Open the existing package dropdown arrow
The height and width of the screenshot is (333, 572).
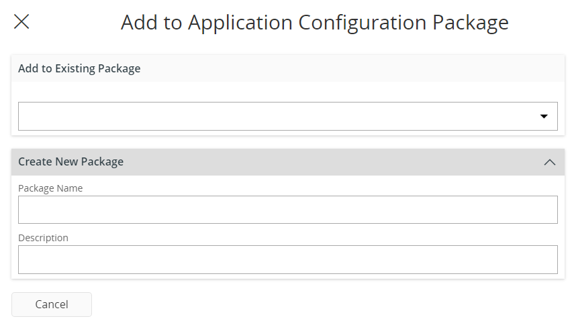point(544,117)
